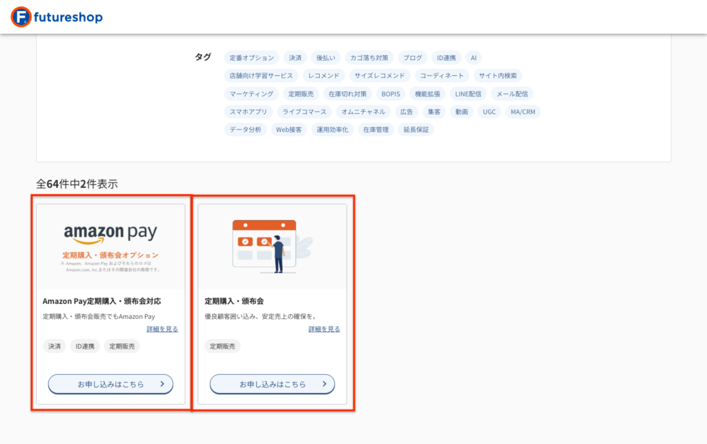
Task: Enable the AI tag filter
Action: click(x=474, y=58)
